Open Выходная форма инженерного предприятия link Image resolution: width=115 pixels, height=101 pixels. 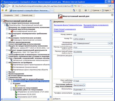[96, 26]
